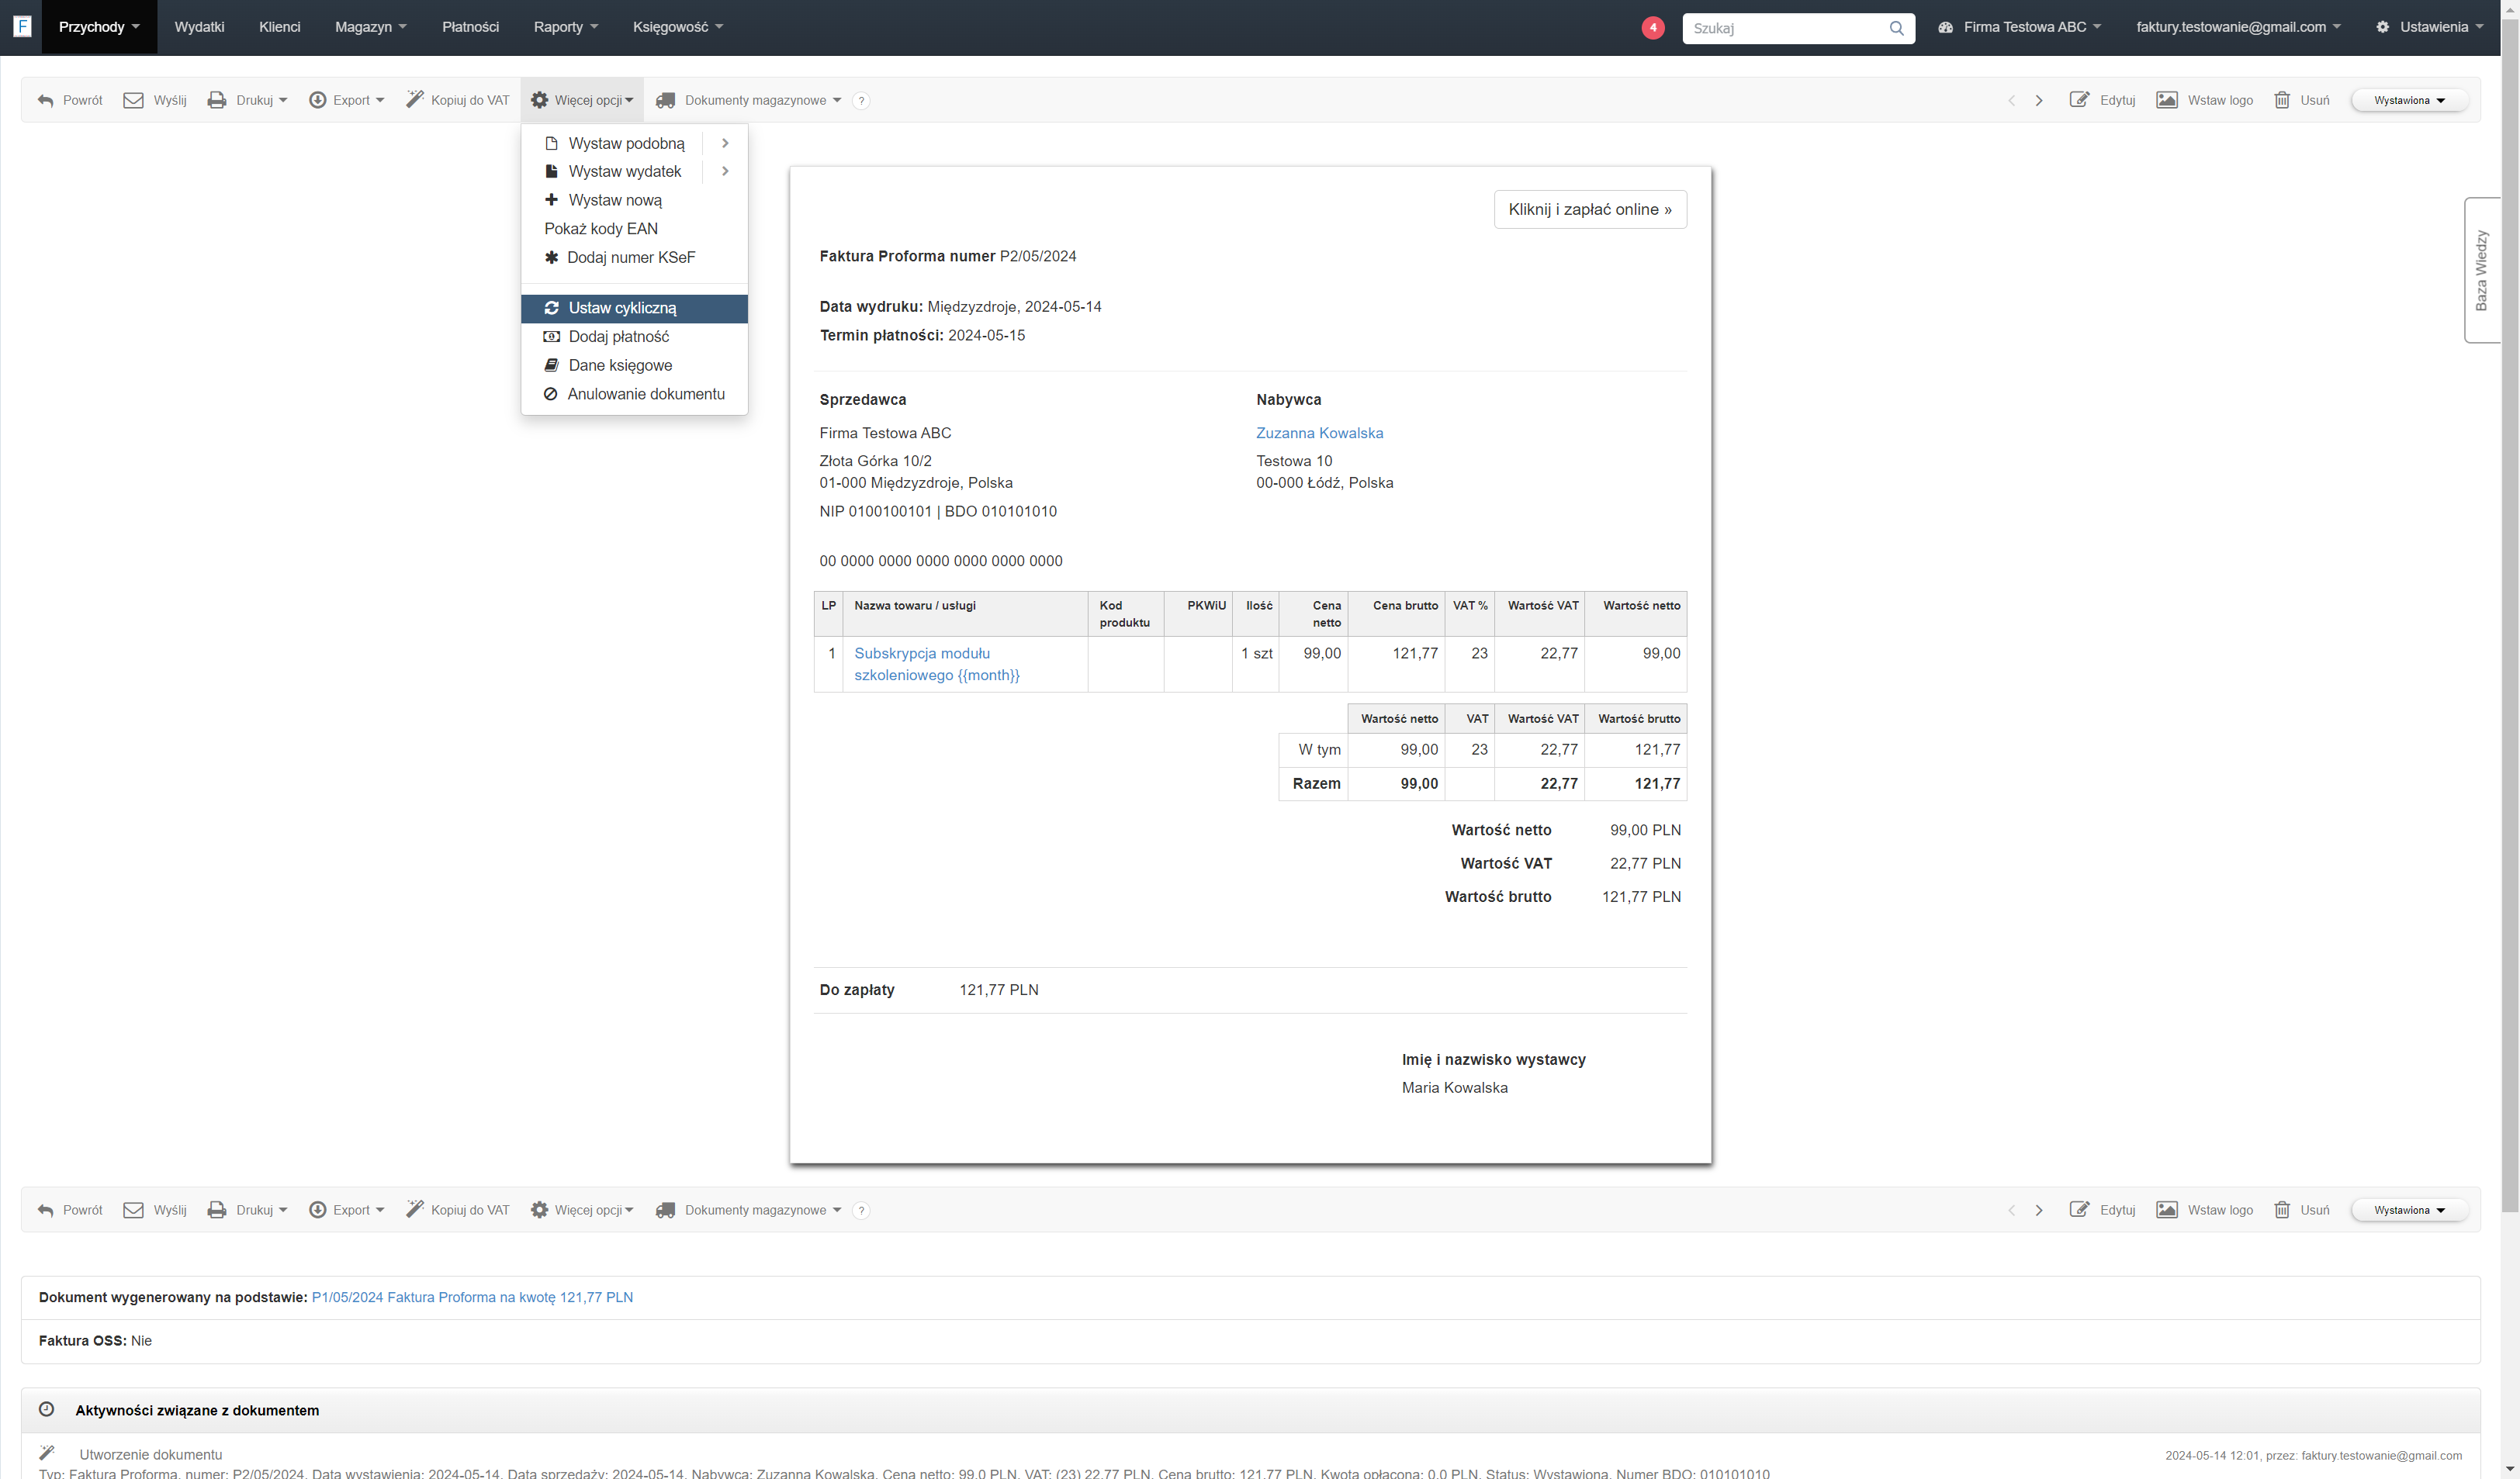Open the Firma Testowa ABC company menu

click(2019, 27)
